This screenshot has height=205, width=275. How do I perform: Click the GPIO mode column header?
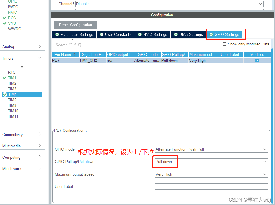[x=148, y=54]
